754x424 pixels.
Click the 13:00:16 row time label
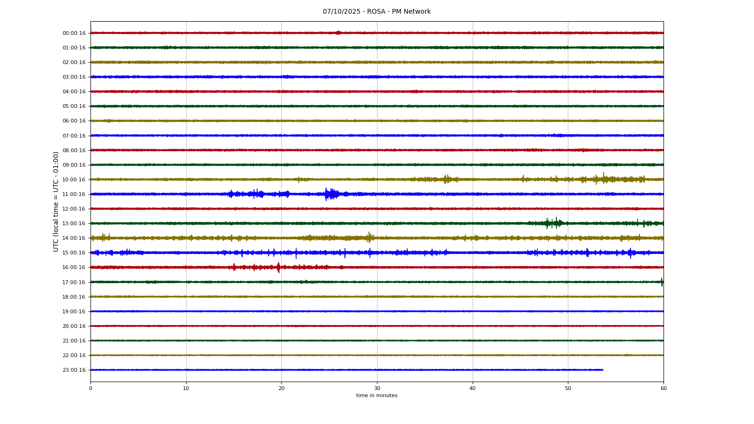pyautogui.click(x=74, y=223)
